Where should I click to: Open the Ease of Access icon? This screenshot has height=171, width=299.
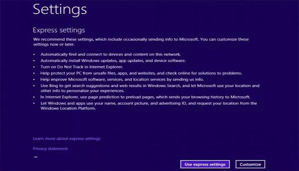36,158
